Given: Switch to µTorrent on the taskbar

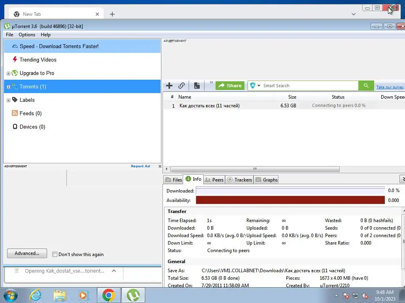Looking at the screenshot, I should (x=133, y=295).
